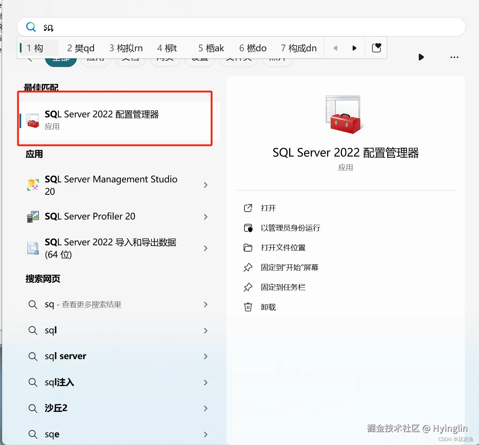Open SQL Server 2022 导入和导出数据 result
Screen dimensions: 479x445
pos(110,248)
